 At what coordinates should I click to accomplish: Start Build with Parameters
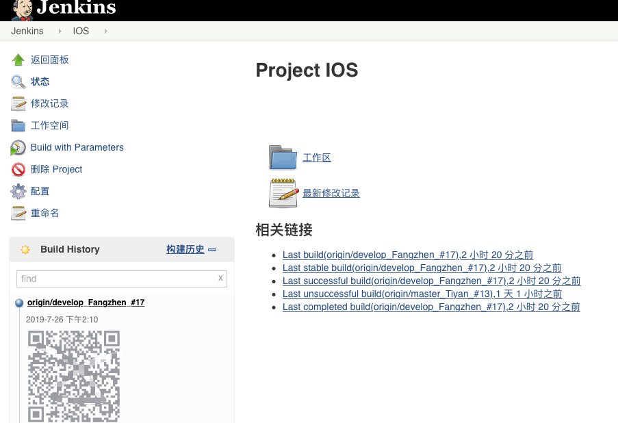click(77, 147)
